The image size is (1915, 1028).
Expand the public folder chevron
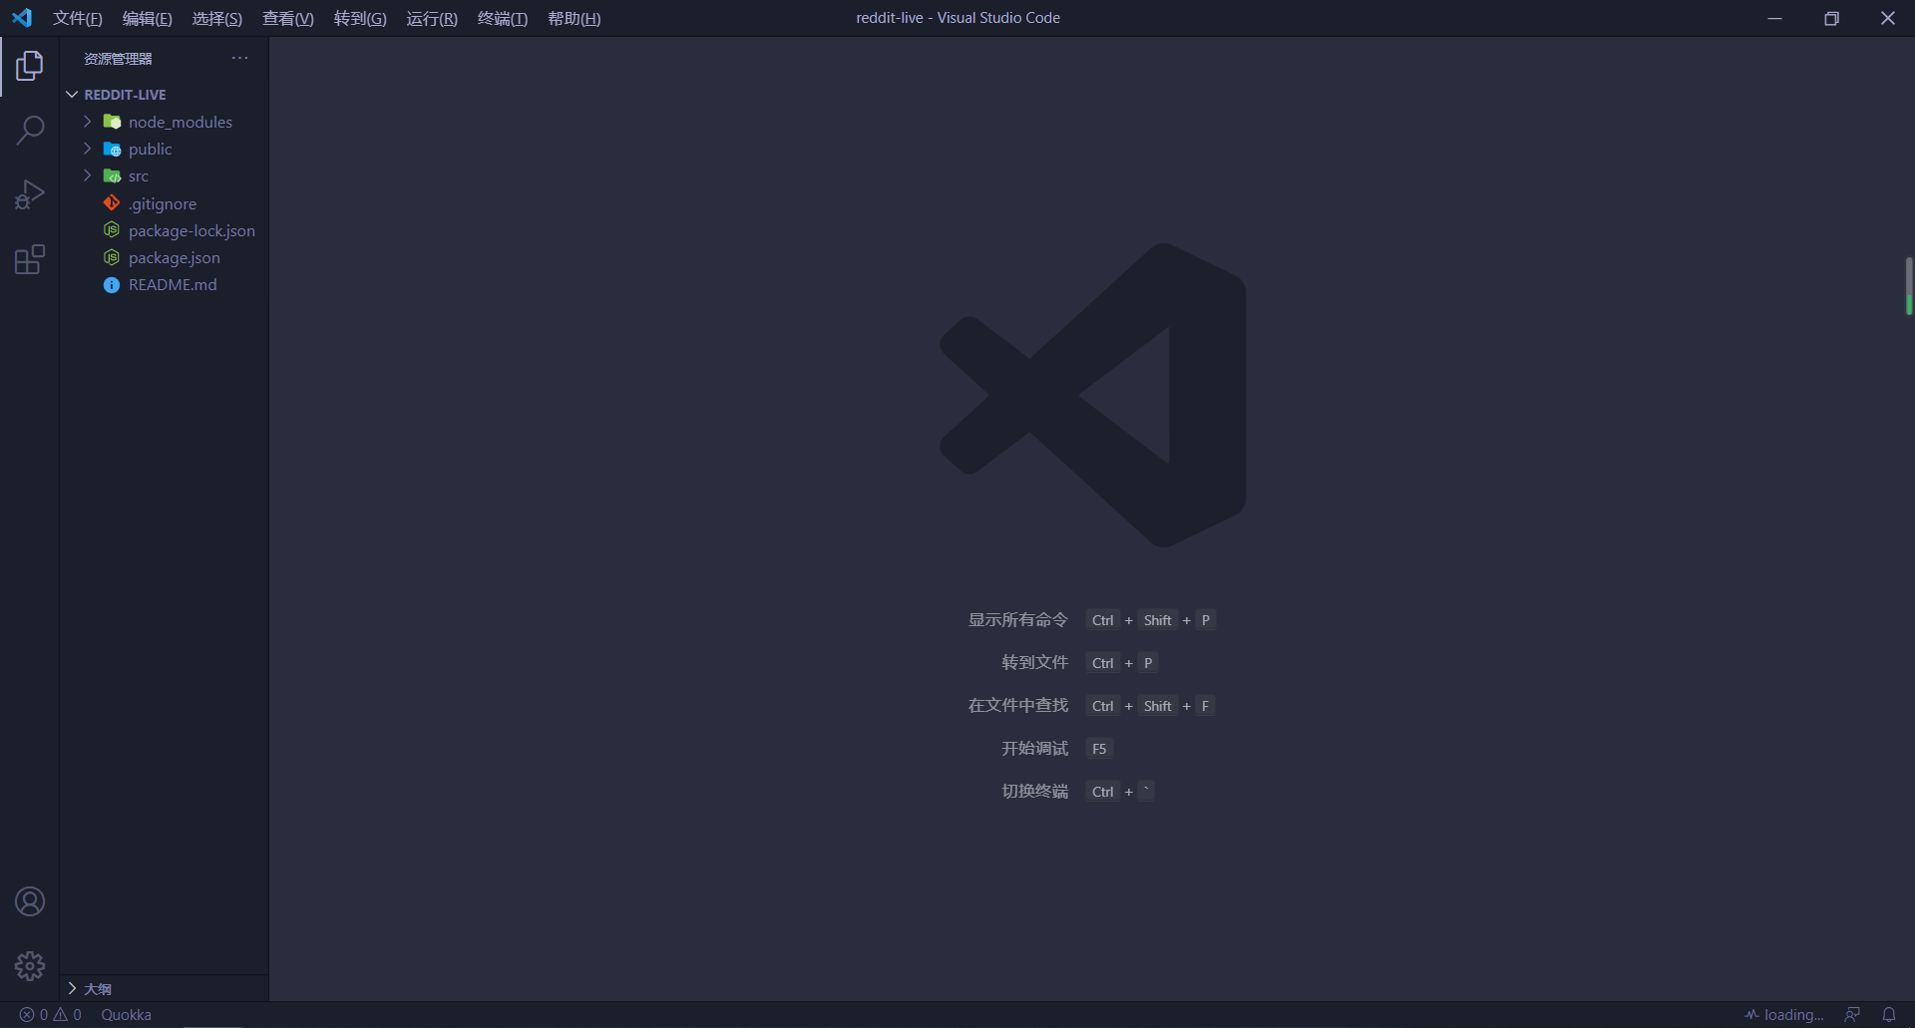click(87, 149)
